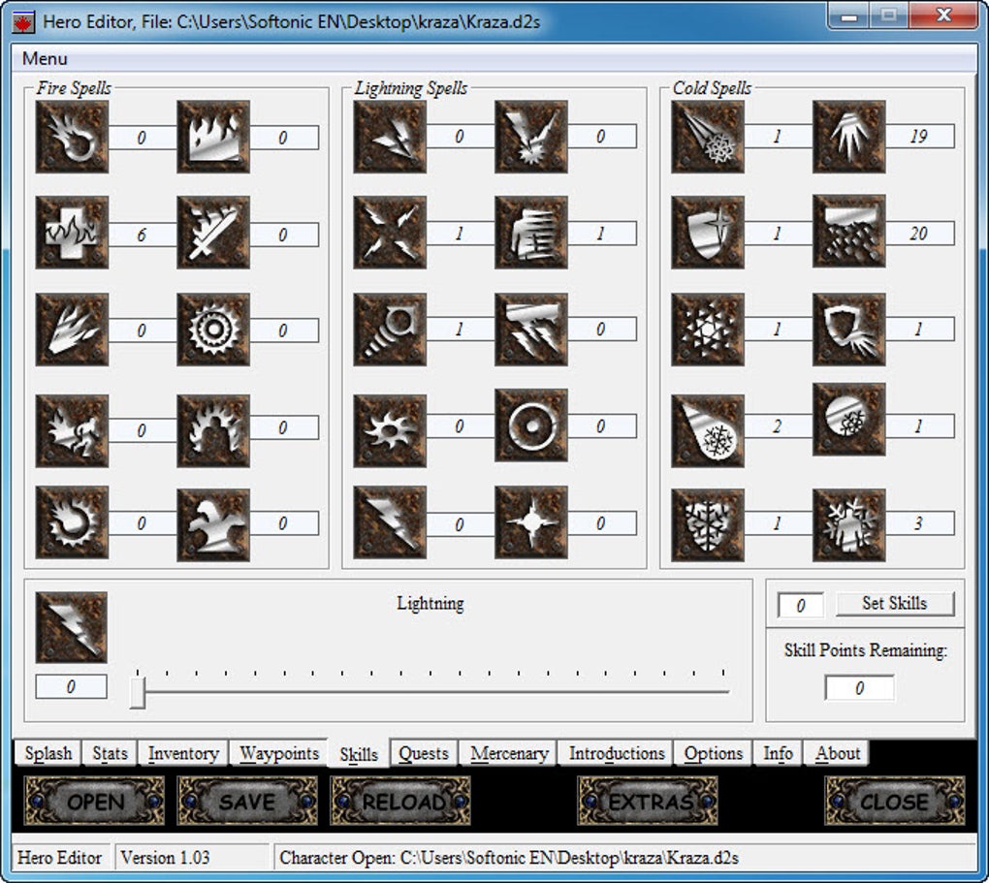This screenshot has width=989, height=883.
Task: Select the flaming arch icon in Fire Spells
Action: pos(213,430)
